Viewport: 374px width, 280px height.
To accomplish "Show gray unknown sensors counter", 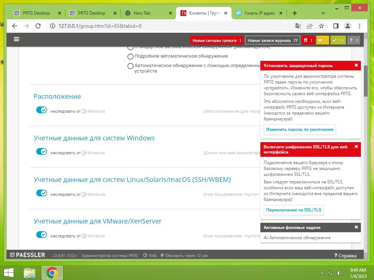I will (x=354, y=40).
